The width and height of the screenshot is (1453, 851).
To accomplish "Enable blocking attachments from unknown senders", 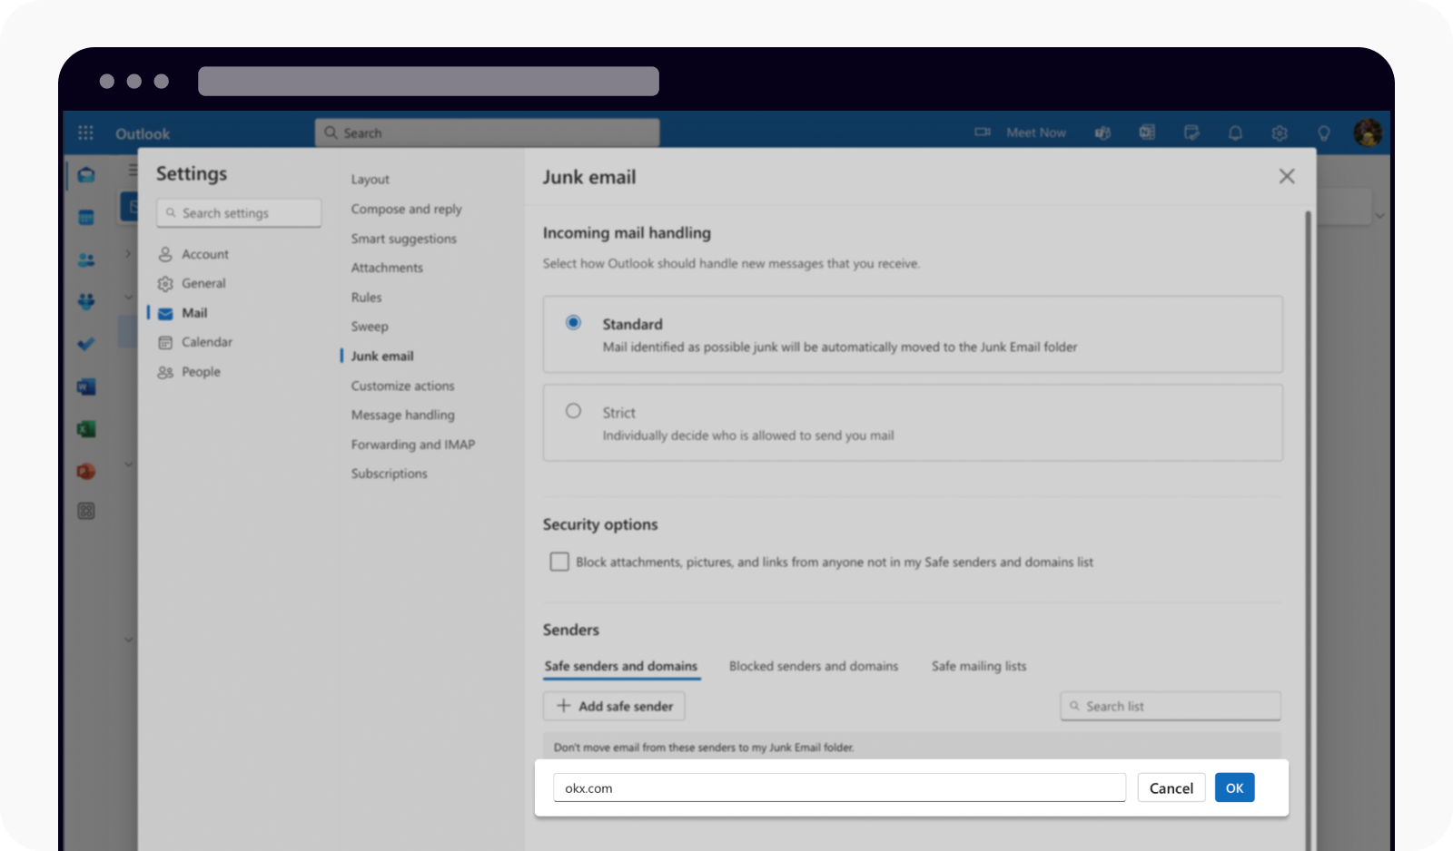I will click(559, 562).
